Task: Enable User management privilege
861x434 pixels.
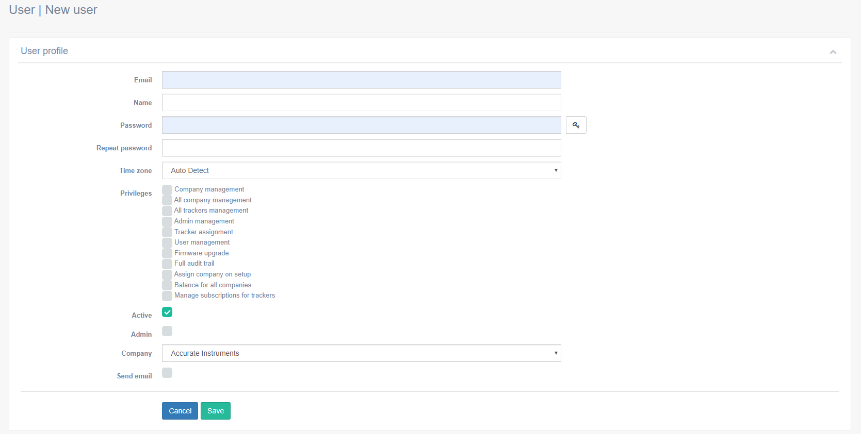Action: pyautogui.click(x=167, y=243)
